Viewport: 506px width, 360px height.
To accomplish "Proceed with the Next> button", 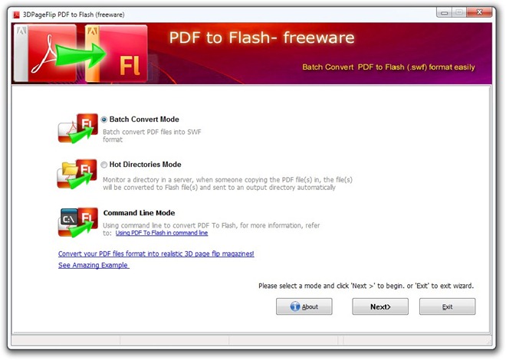I will 380,306.
